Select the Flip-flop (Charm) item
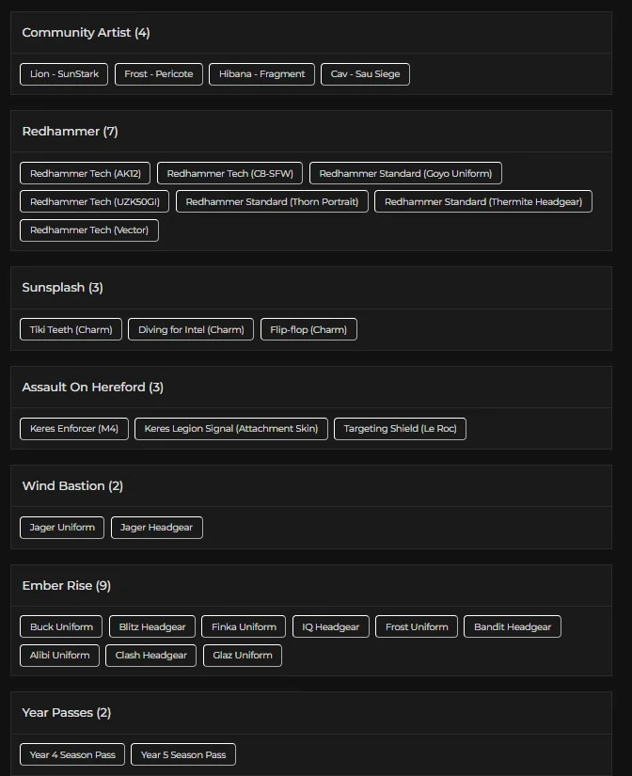Screen dimensions: 632x776 tap(308, 329)
